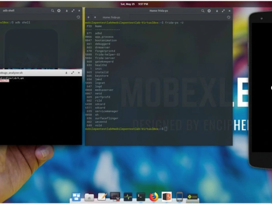Click the red 'Results' text in bugs_analyzer window
Viewport: 272px width, 204px height.
[5, 81]
